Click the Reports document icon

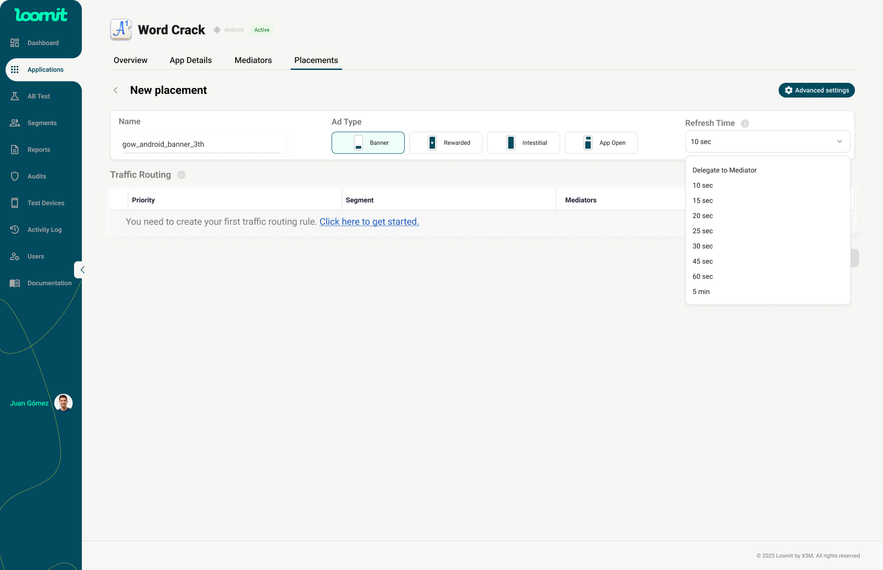point(15,150)
